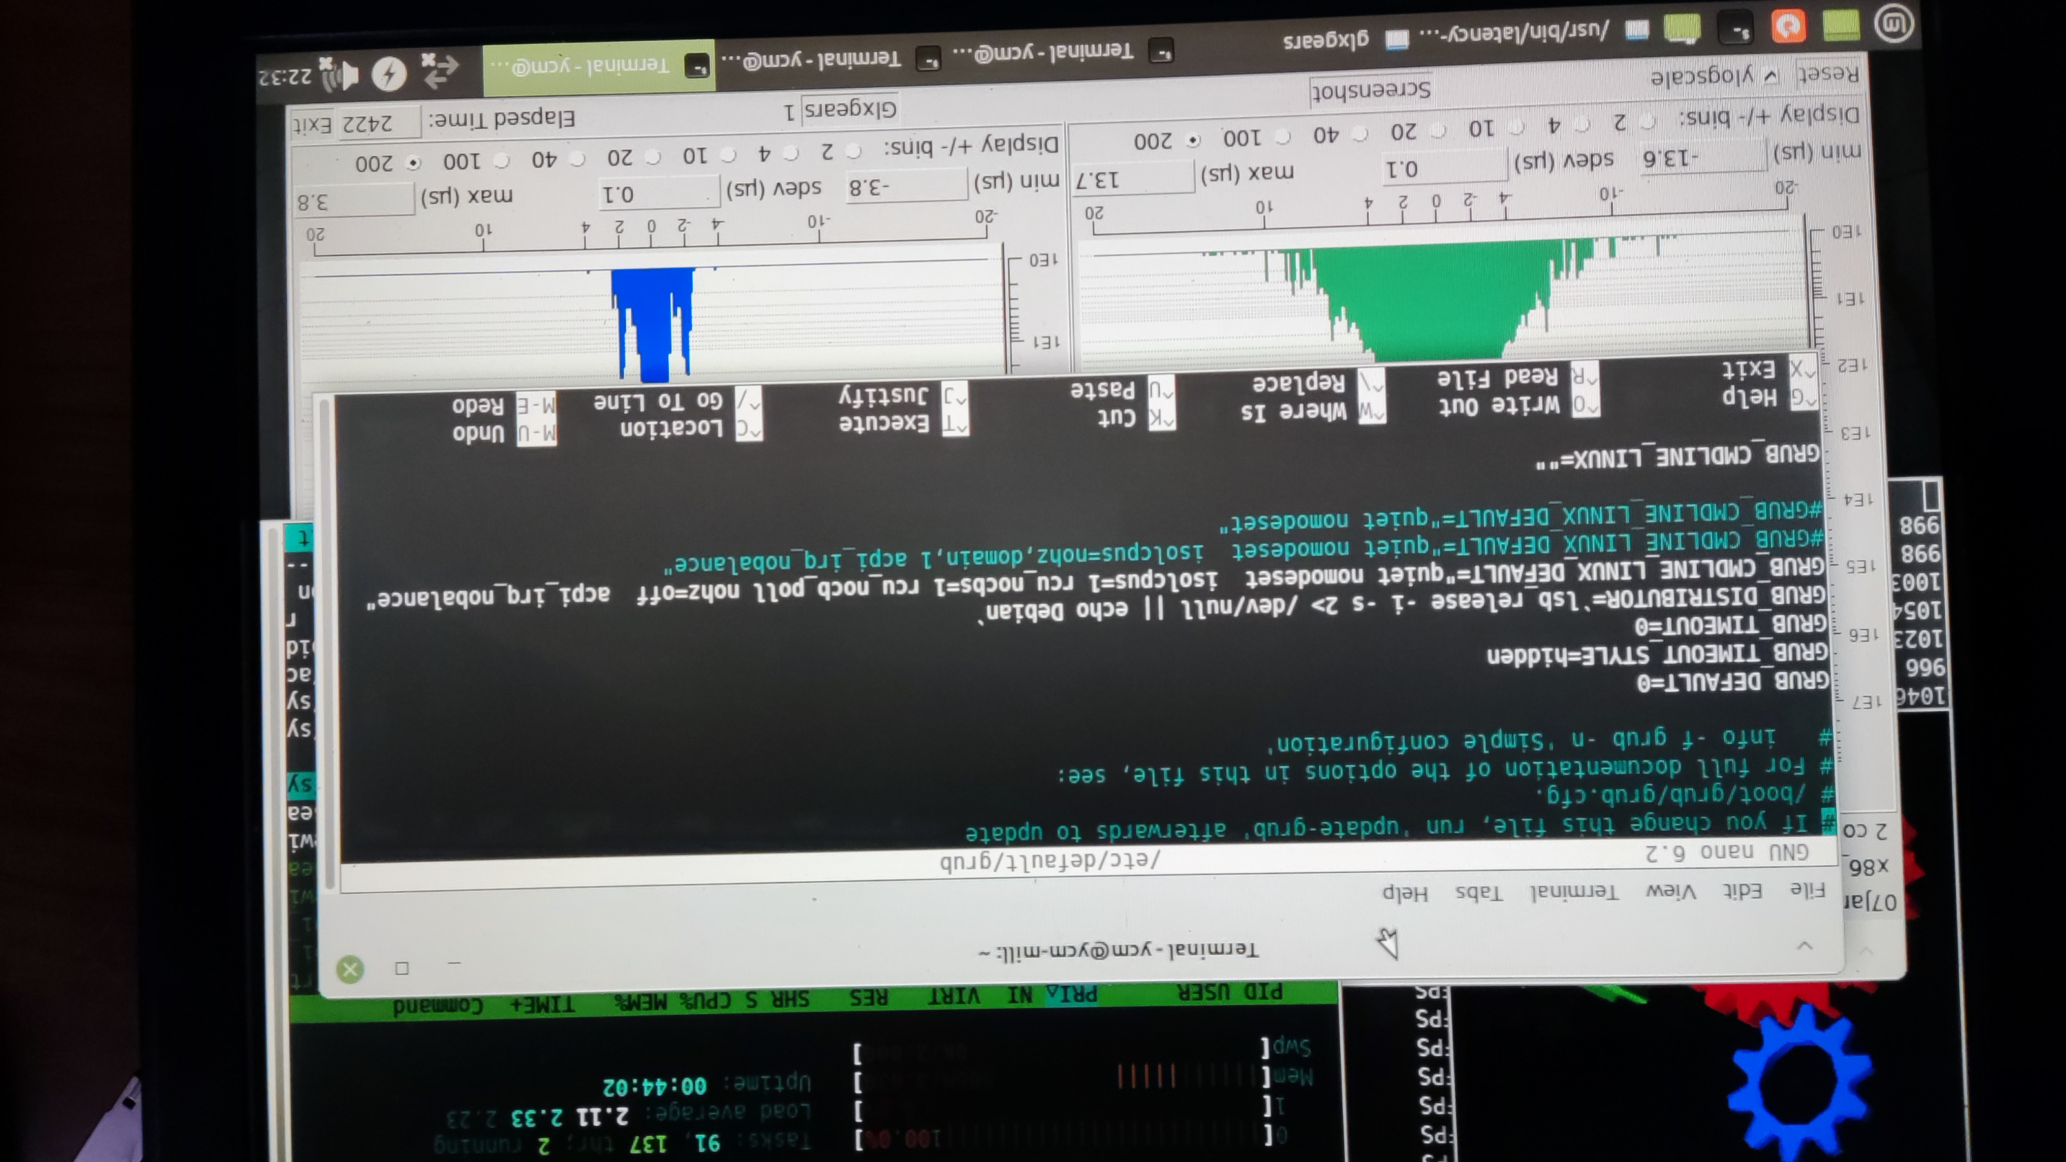Image resolution: width=2066 pixels, height=1162 pixels.
Task: Sort htop by the MEM% column header
Action: pyautogui.click(x=641, y=1003)
